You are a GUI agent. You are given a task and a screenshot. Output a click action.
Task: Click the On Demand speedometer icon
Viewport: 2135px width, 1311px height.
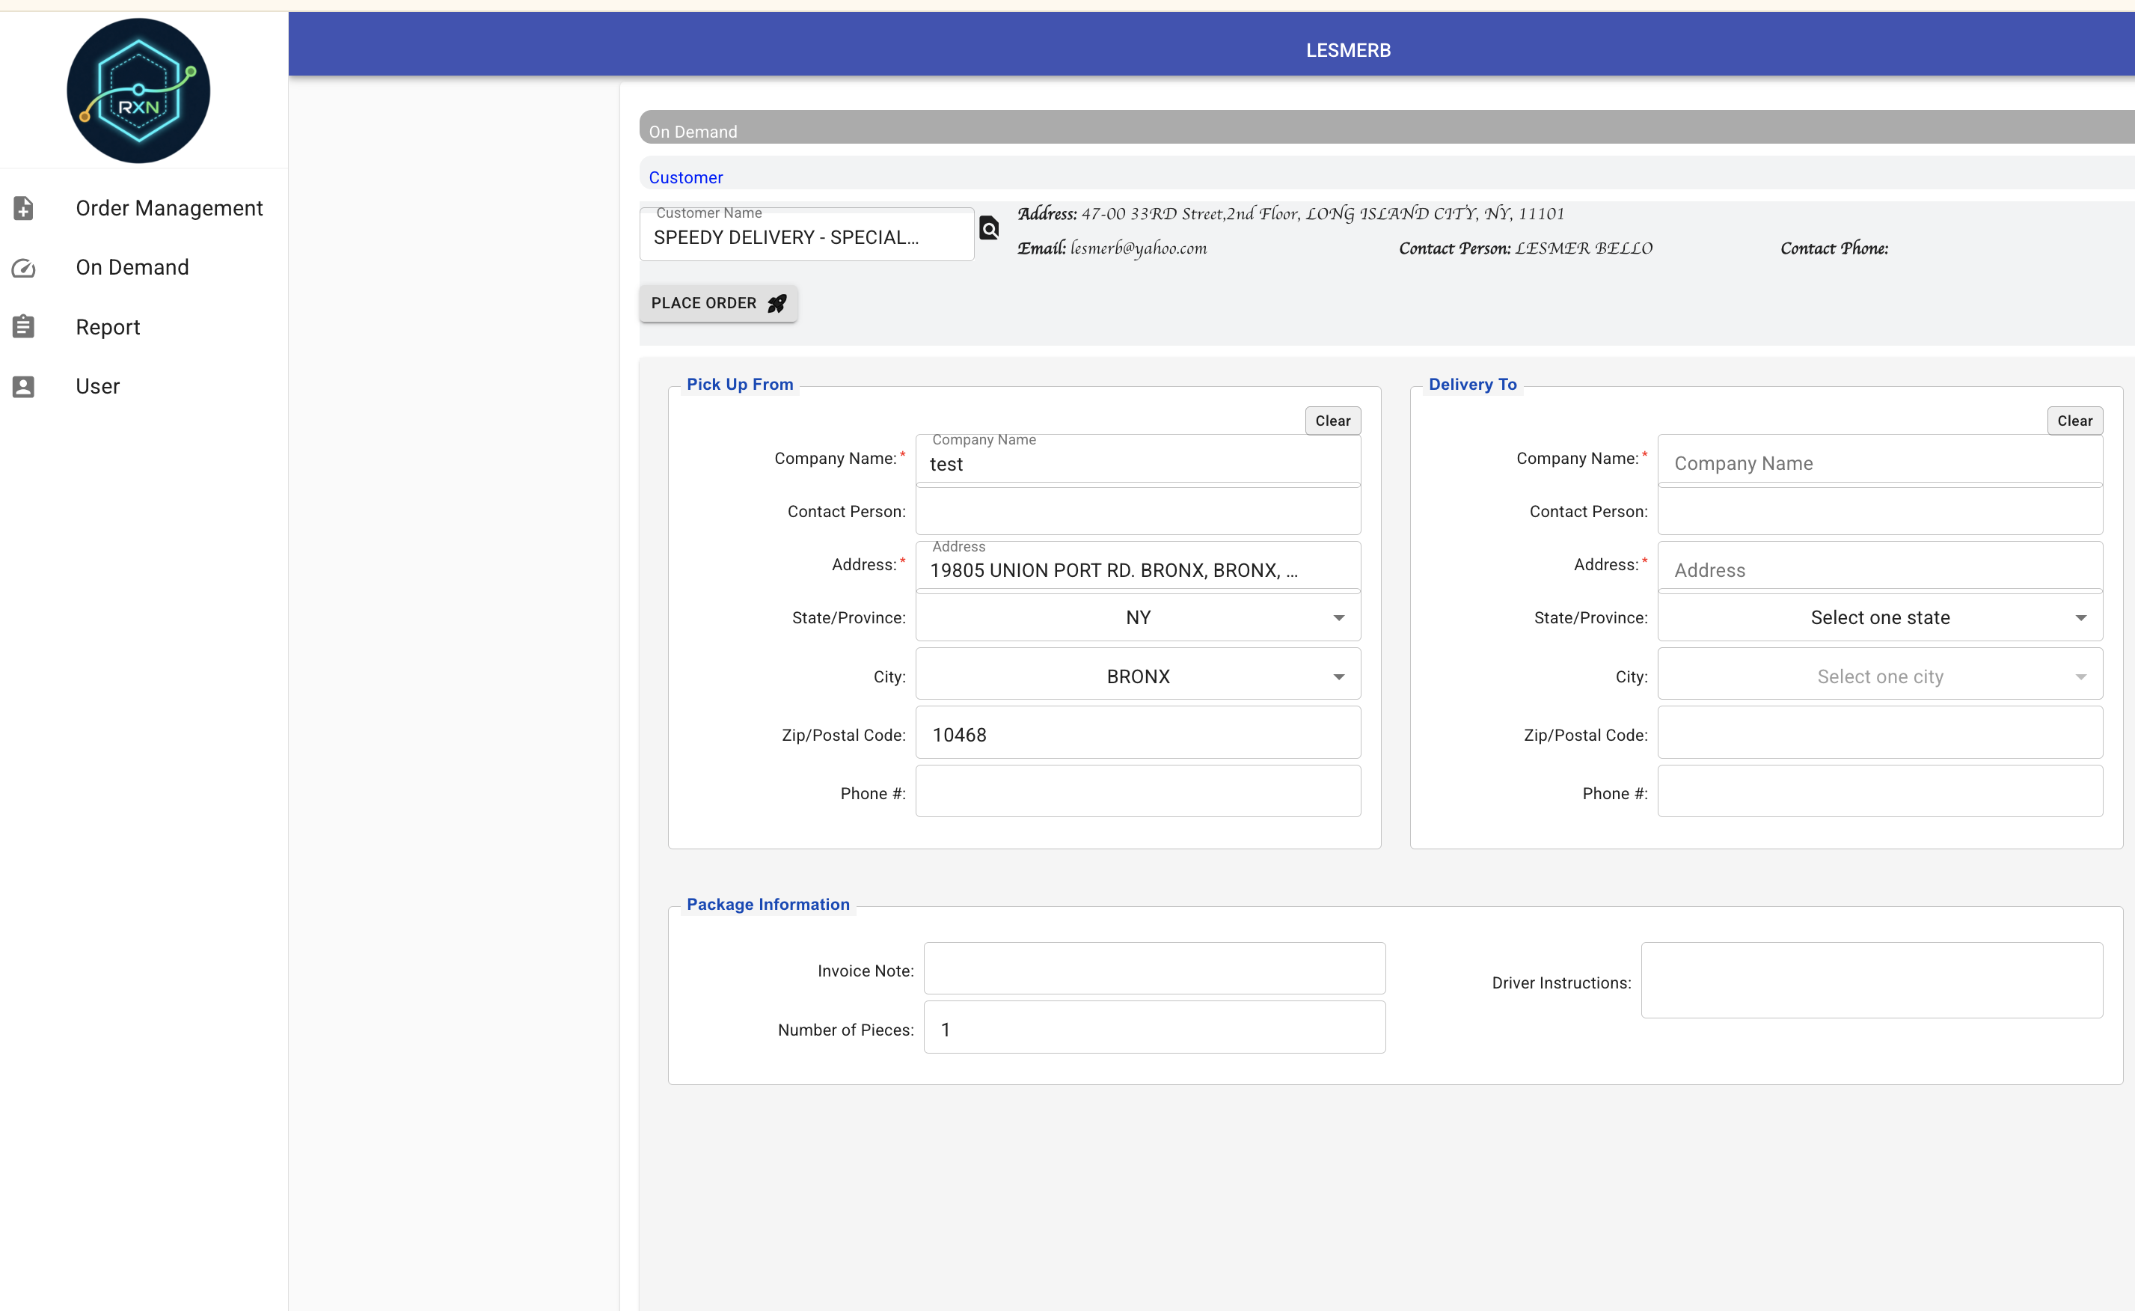click(23, 268)
